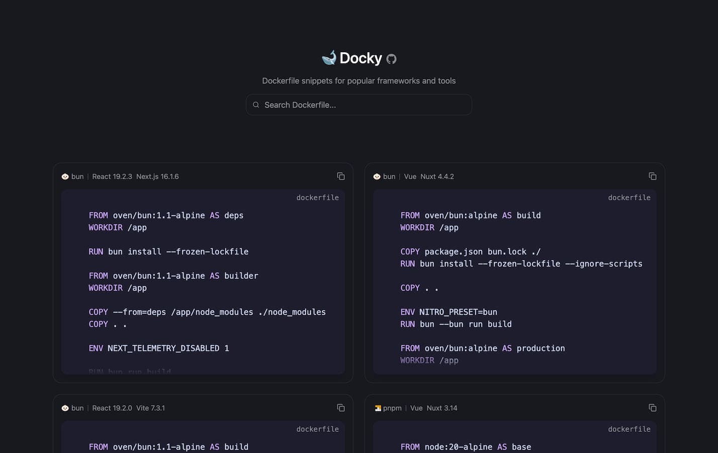Click the 'FROM oven/bun:1.1-alpine AS builder' line

click(173, 276)
